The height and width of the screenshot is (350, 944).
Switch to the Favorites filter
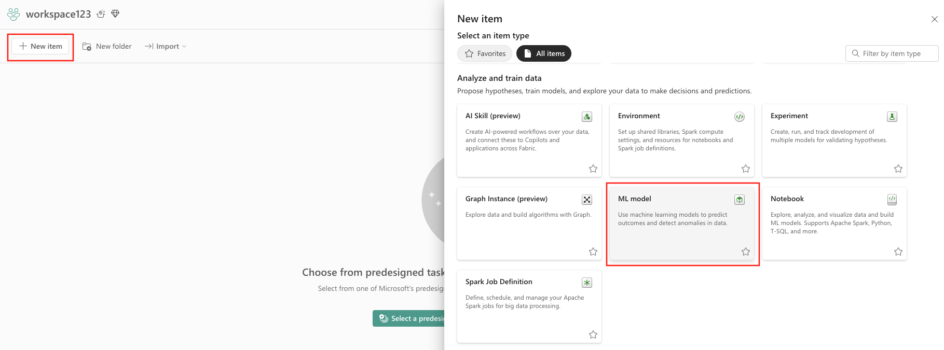(x=485, y=53)
